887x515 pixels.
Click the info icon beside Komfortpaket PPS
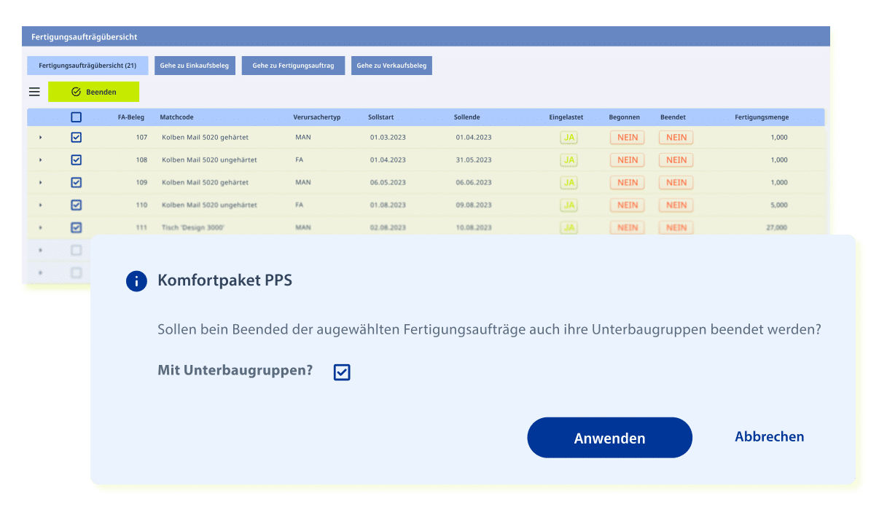point(136,281)
